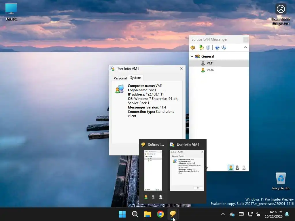Screen dimensions: 295x221
Task: Click Away status button in taskbar preview
Action: [x=160, y=197]
